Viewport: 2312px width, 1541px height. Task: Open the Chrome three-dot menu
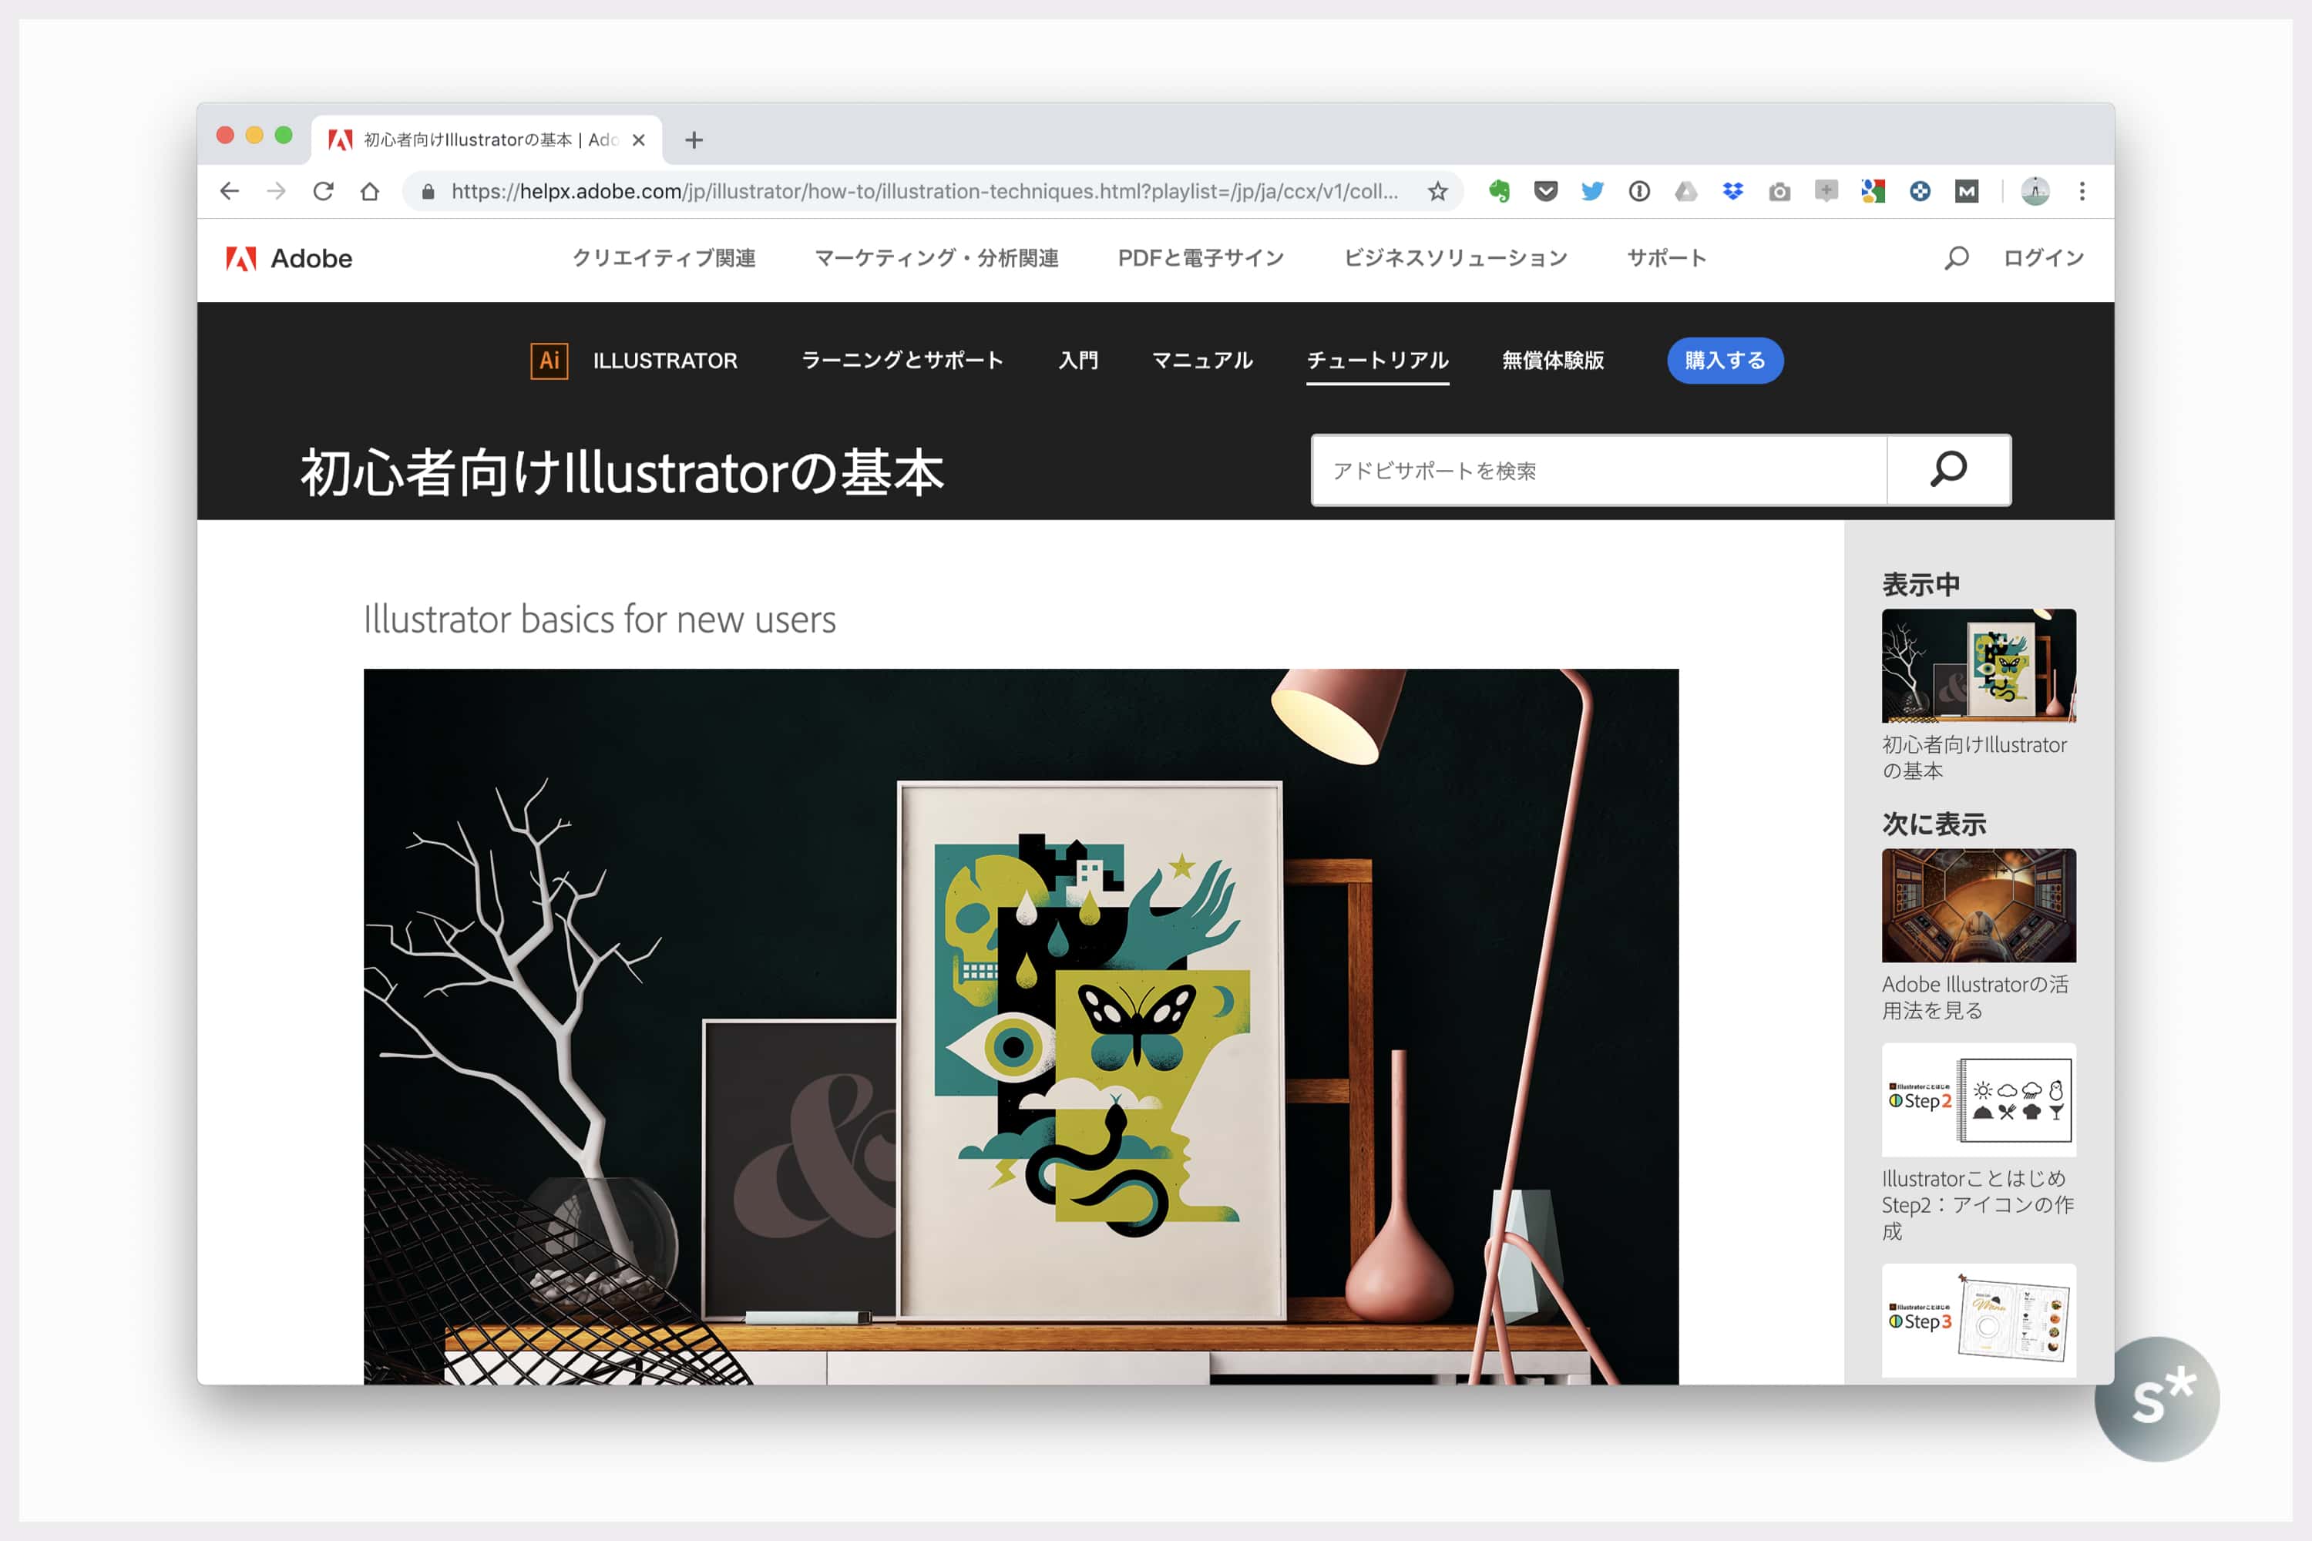(x=2082, y=192)
